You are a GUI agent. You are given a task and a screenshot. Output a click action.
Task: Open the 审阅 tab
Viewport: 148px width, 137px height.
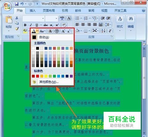(91, 10)
